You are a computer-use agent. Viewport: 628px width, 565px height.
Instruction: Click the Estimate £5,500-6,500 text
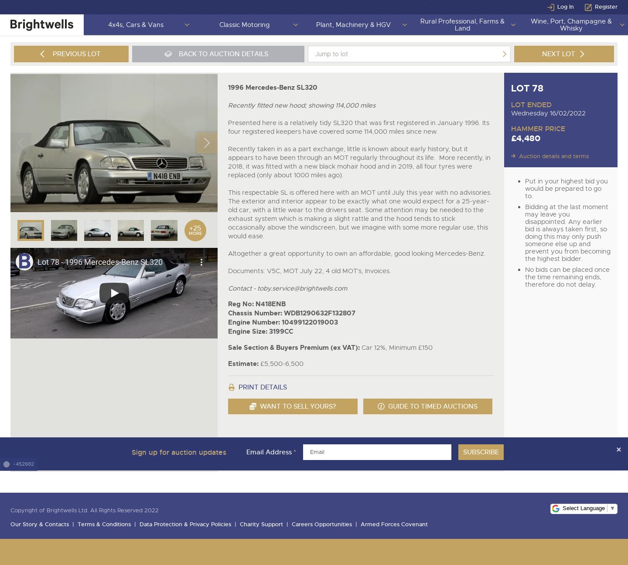[x=266, y=364]
